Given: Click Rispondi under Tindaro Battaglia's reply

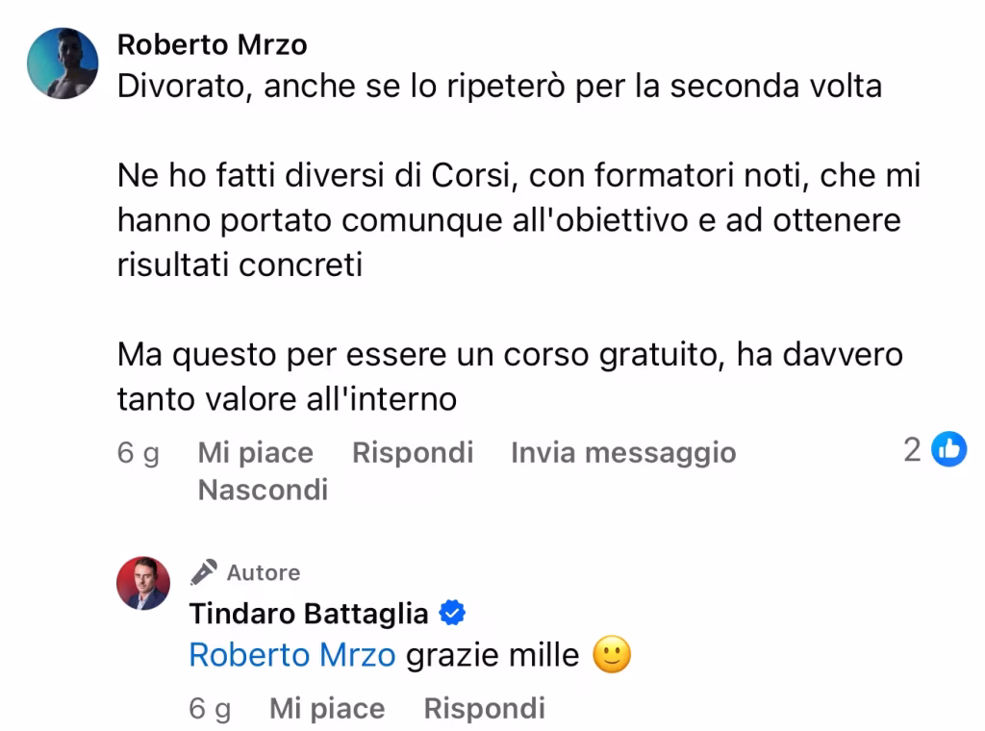Looking at the screenshot, I should click(x=485, y=708).
